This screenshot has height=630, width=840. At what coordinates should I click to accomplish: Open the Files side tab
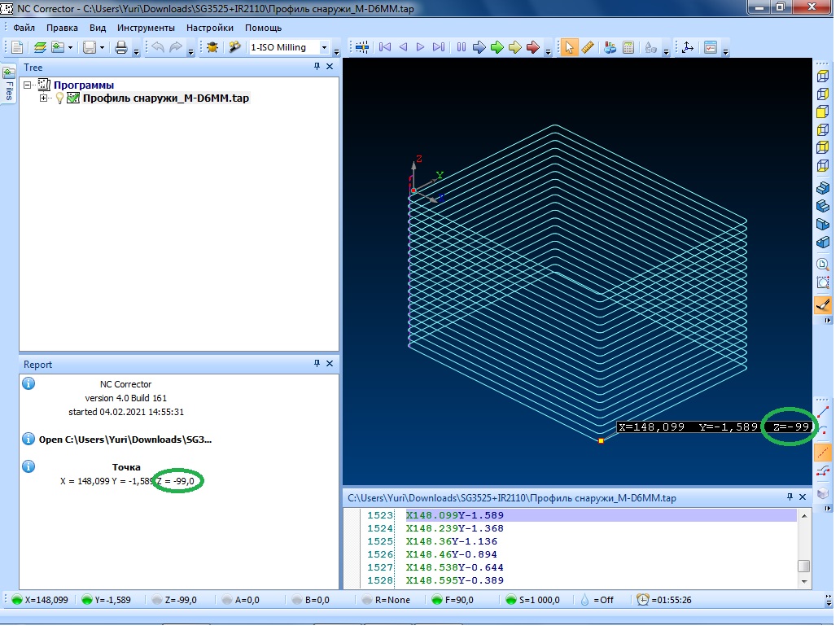tap(9, 85)
